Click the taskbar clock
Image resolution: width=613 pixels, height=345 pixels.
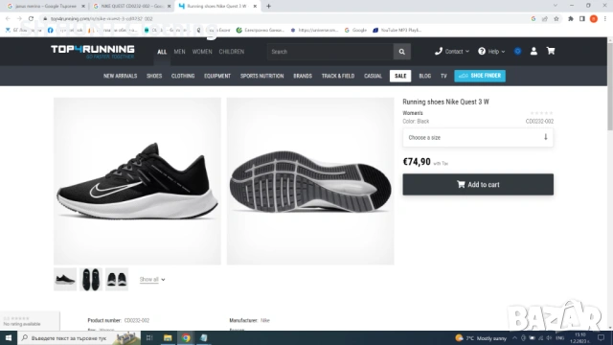click(580, 338)
